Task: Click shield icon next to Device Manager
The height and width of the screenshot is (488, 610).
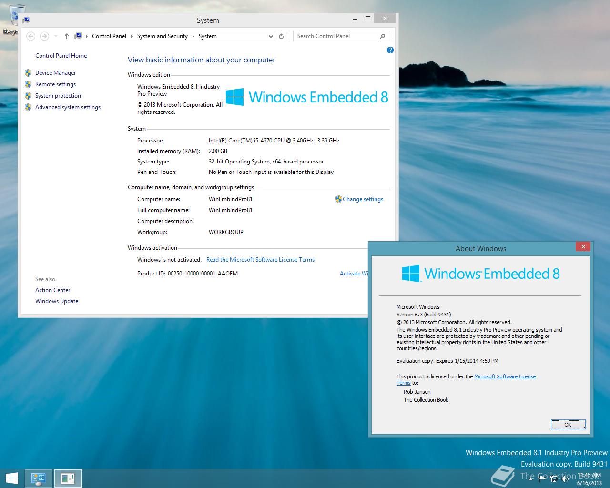Action: point(28,73)
